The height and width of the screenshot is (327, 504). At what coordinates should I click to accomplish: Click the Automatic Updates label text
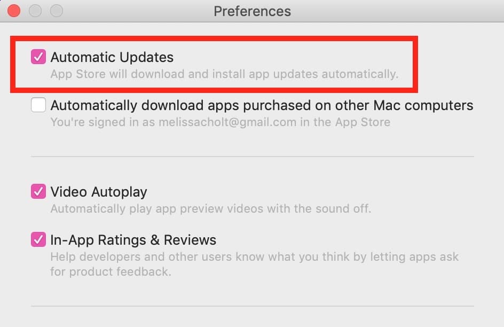click(x=112, y=57)
